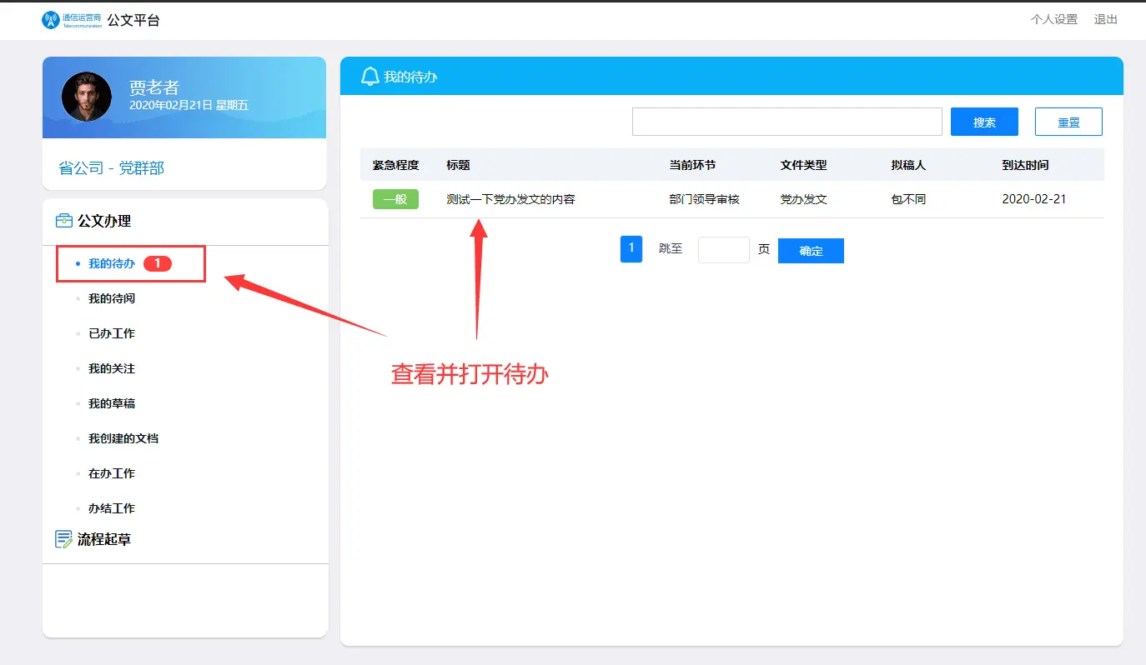
Task: Click the user name 贾老者
Action: pos(154,87)
